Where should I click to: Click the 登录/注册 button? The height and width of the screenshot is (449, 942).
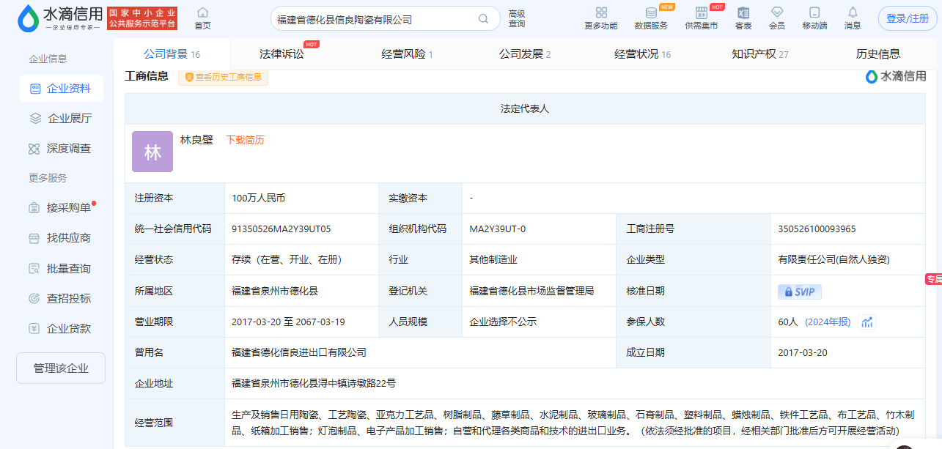click(x=907, y=19)
